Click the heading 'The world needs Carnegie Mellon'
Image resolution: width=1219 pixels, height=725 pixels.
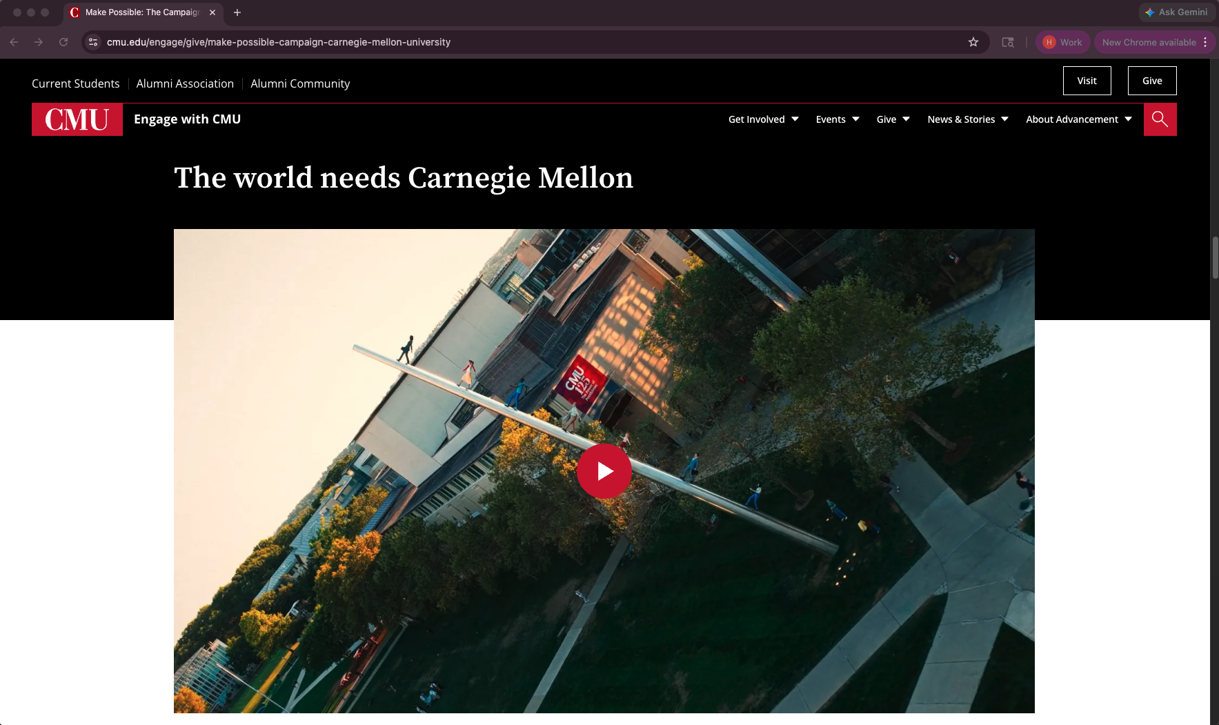[x=404, y=178]
